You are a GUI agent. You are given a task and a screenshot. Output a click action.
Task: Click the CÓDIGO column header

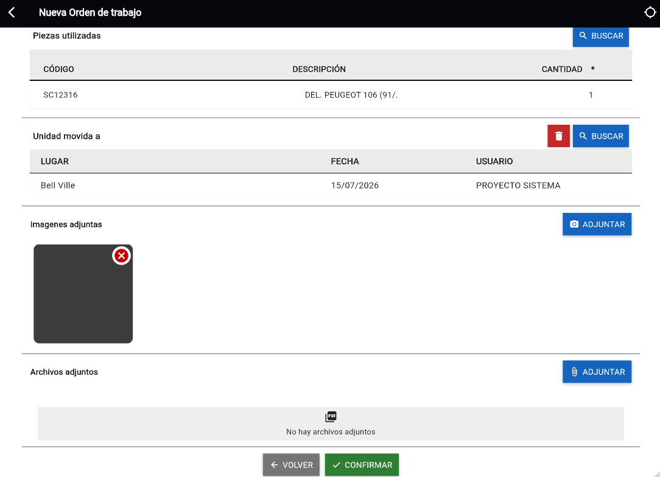tap(58, 69)
